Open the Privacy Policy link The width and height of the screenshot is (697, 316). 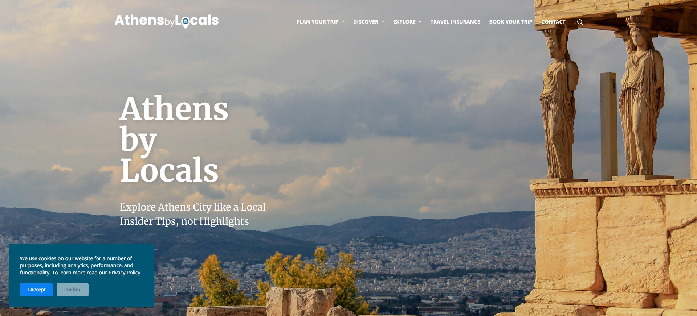click(124, 273)
